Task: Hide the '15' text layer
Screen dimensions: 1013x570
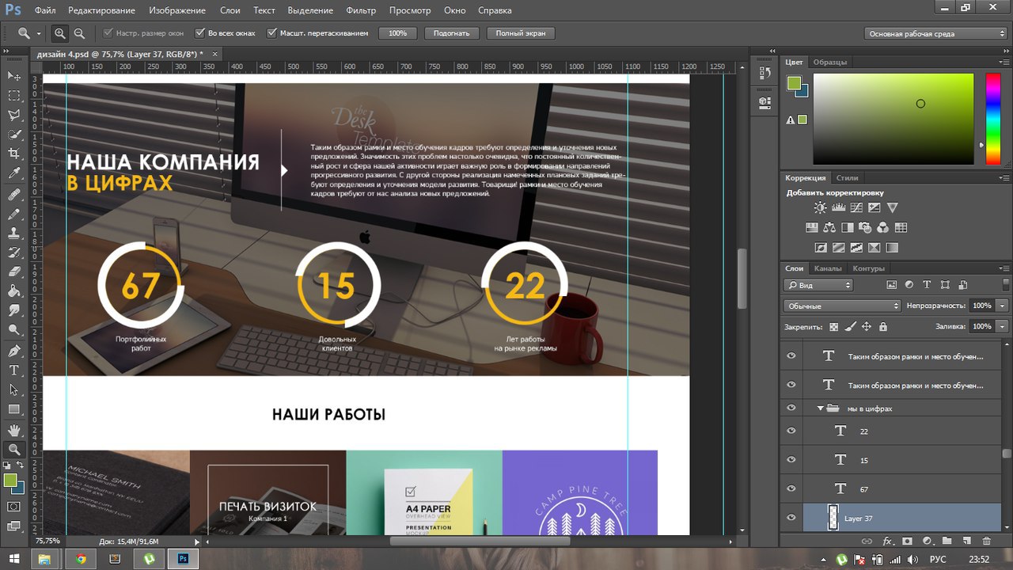Action: coord(791,459)
